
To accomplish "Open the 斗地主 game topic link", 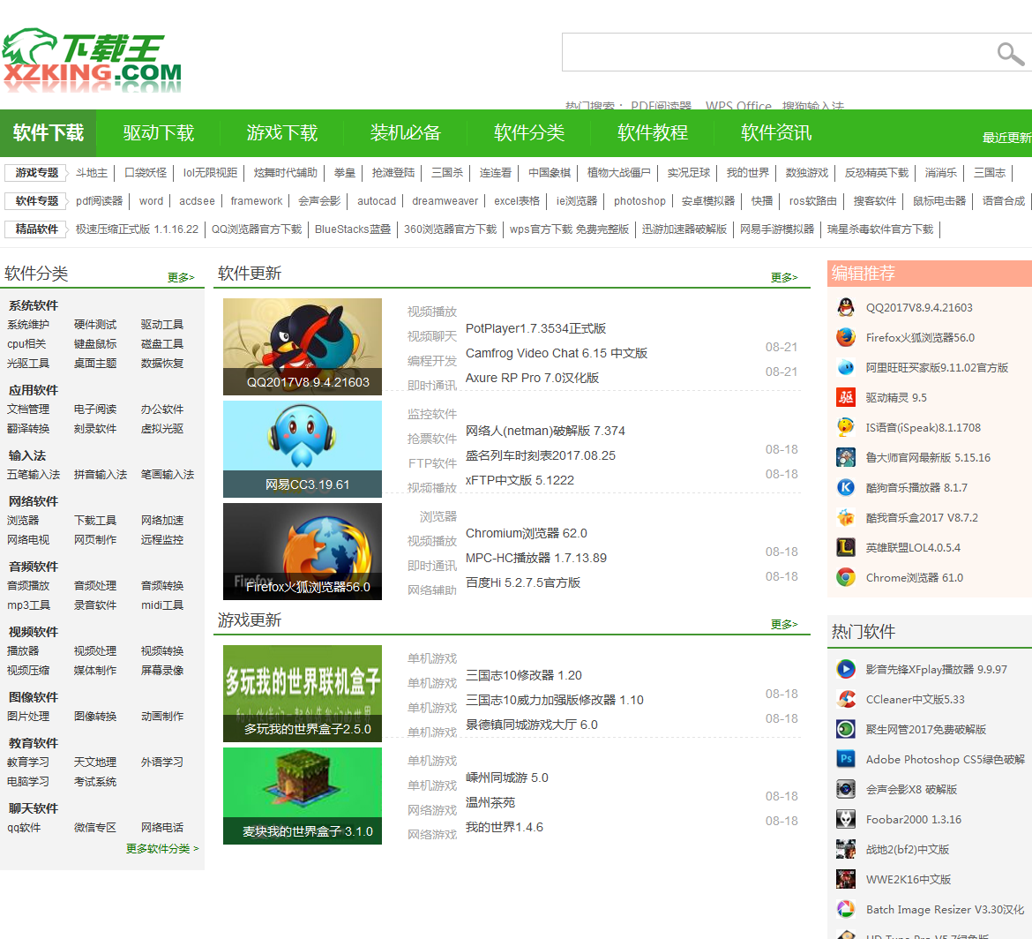I will [92, 172].
